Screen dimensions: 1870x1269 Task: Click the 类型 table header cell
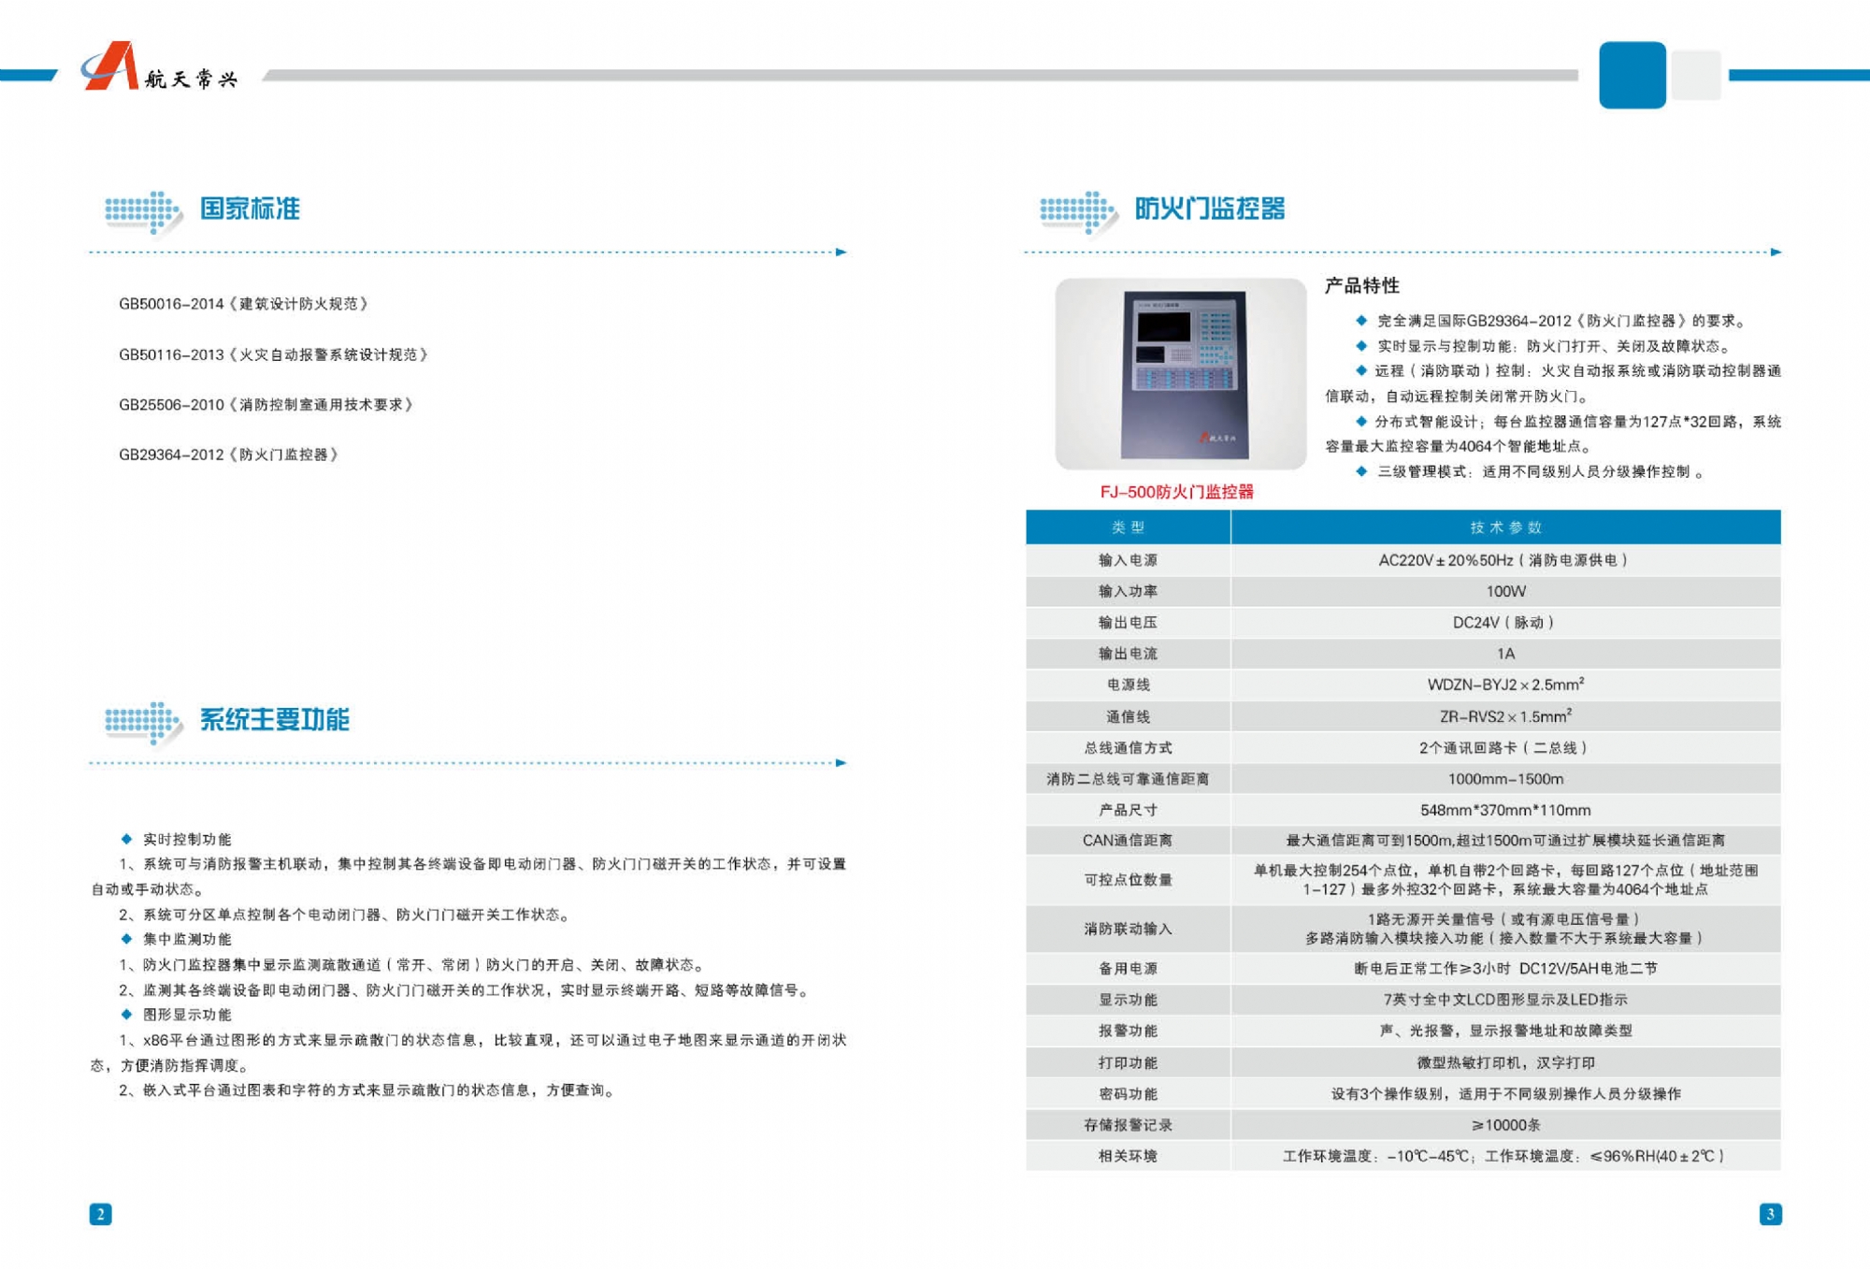tap(1128, 527)
